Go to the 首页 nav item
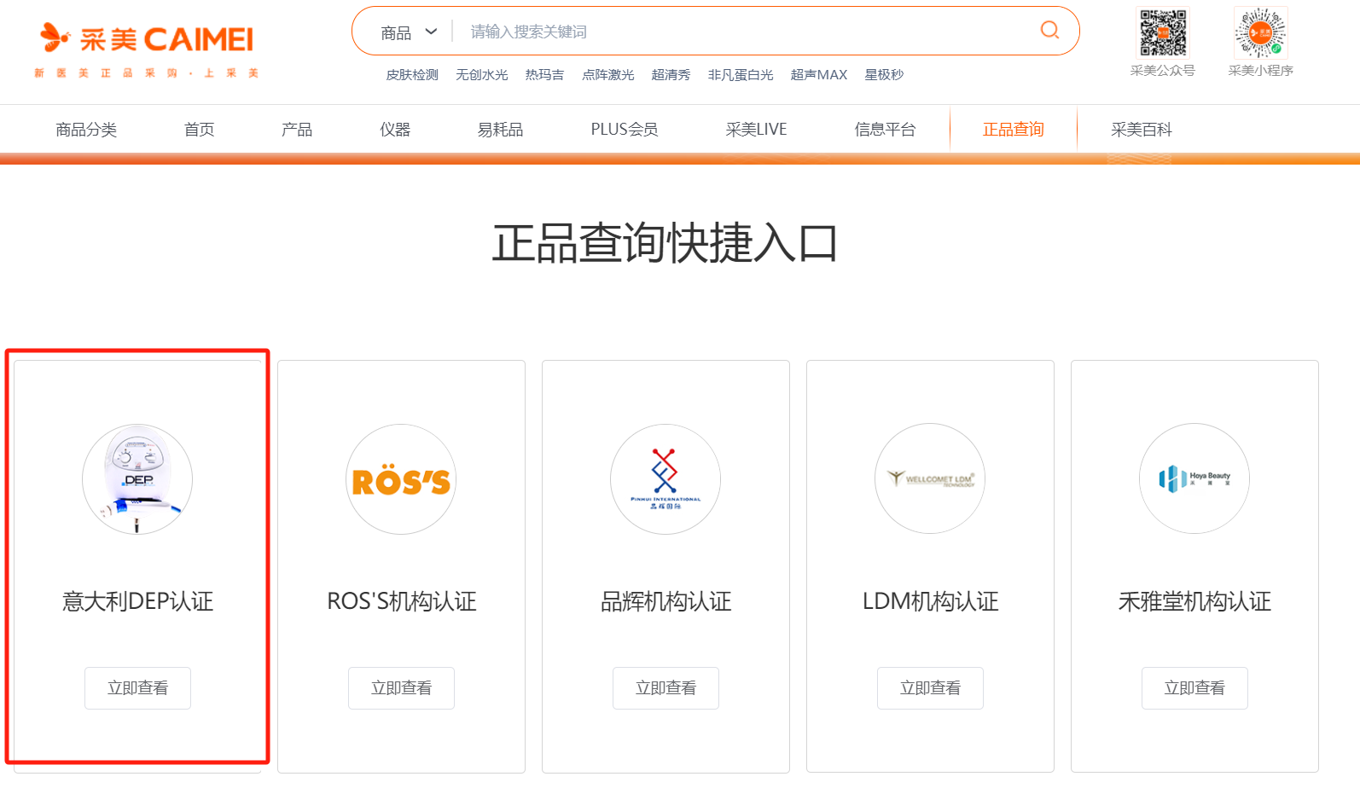Image resolution: width=1360 pixels, height=794 pixels. (199, 130)
